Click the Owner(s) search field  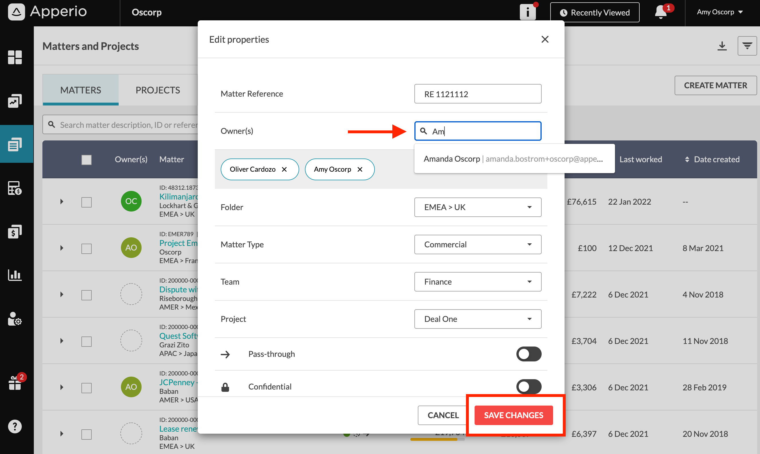click(478, 131)
